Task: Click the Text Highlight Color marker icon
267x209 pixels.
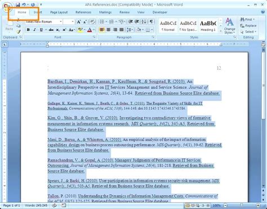Action: point(81,30)
